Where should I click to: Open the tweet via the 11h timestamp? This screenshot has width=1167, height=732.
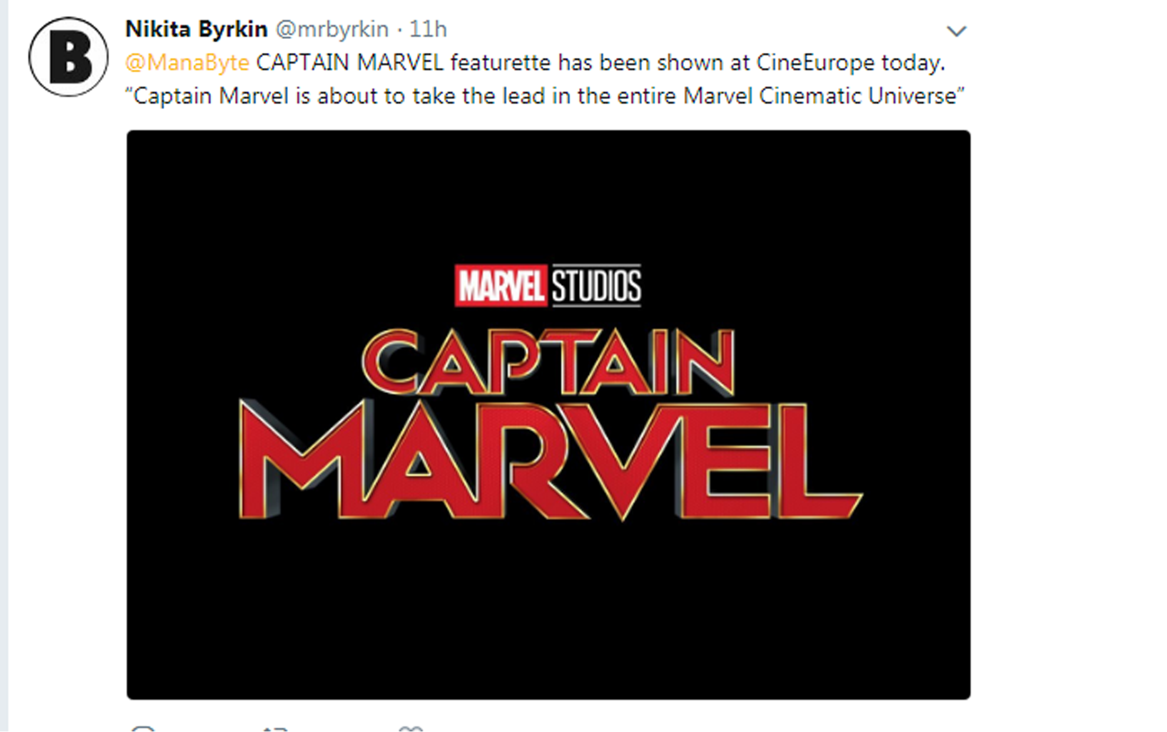coord(428,29)
